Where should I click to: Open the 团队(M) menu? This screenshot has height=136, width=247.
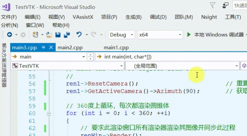click(184, 17)
